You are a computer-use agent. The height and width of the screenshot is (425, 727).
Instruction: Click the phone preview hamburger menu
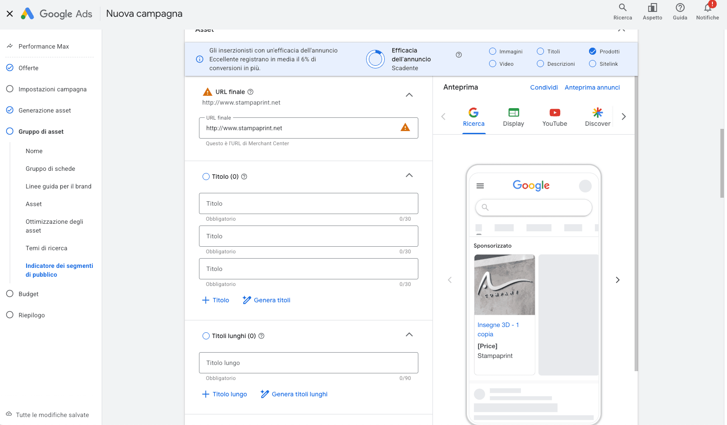(x=480, y=186)
